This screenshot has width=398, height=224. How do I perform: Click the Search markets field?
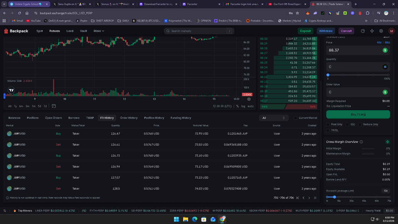(x=199, y=31)
